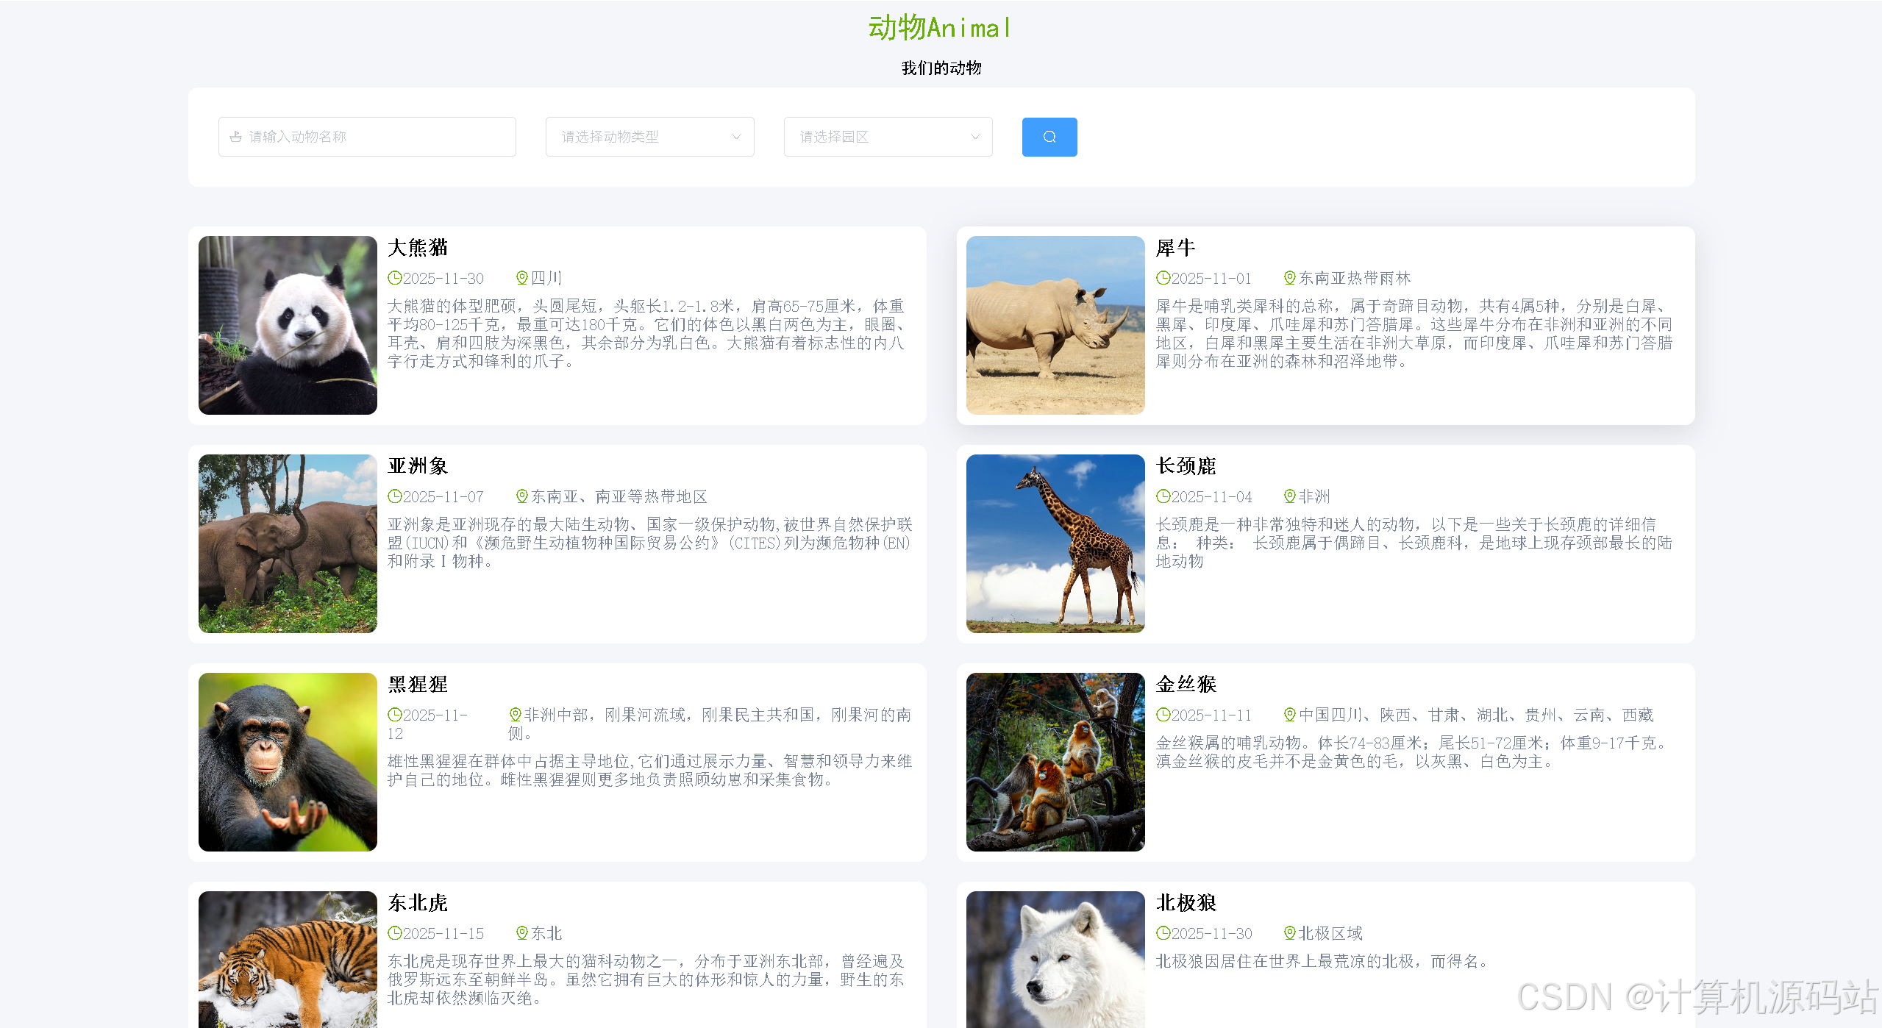The image size is (1882, 1028).
Task: Open the 东北虎 tiger photo
Action: coord(288,960)
